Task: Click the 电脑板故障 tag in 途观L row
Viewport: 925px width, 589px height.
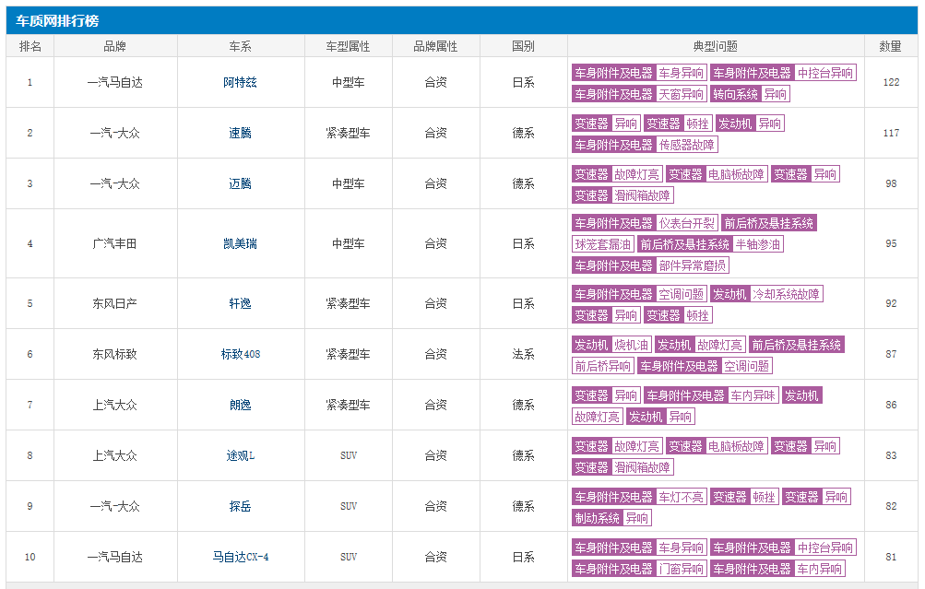Action: coord(736,446)
